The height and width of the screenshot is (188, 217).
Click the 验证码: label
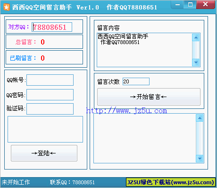[x=16, y=108]
